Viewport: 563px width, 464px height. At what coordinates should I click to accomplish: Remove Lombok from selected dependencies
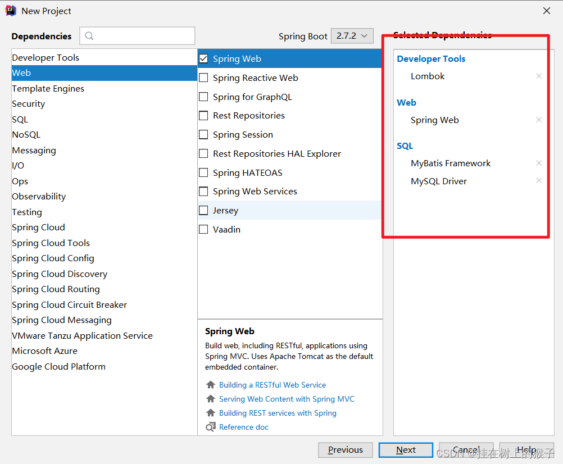point(539,76)
